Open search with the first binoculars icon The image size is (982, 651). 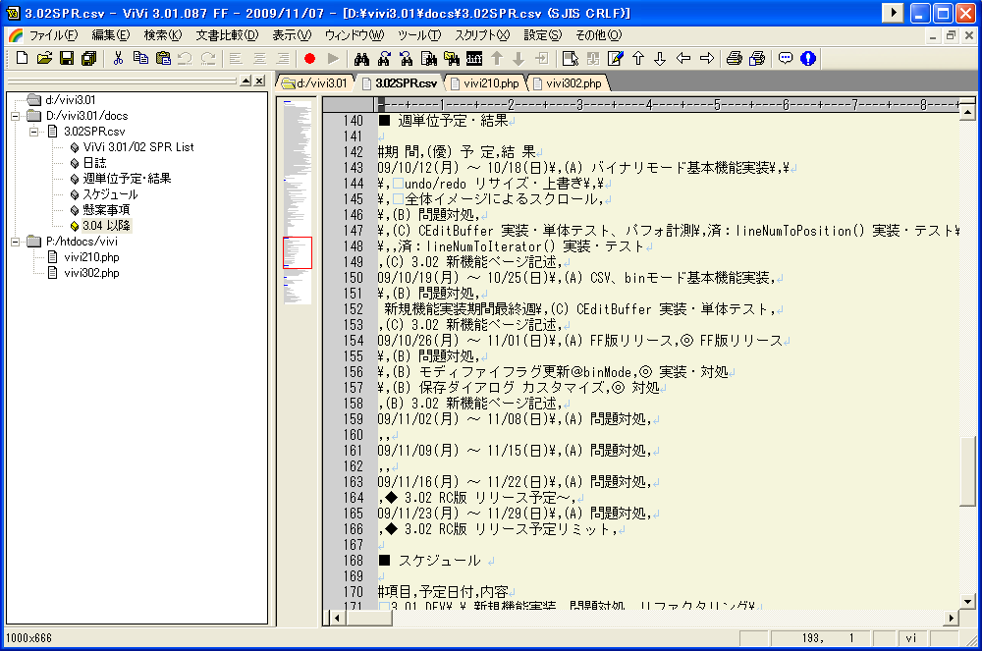point(360,59)
